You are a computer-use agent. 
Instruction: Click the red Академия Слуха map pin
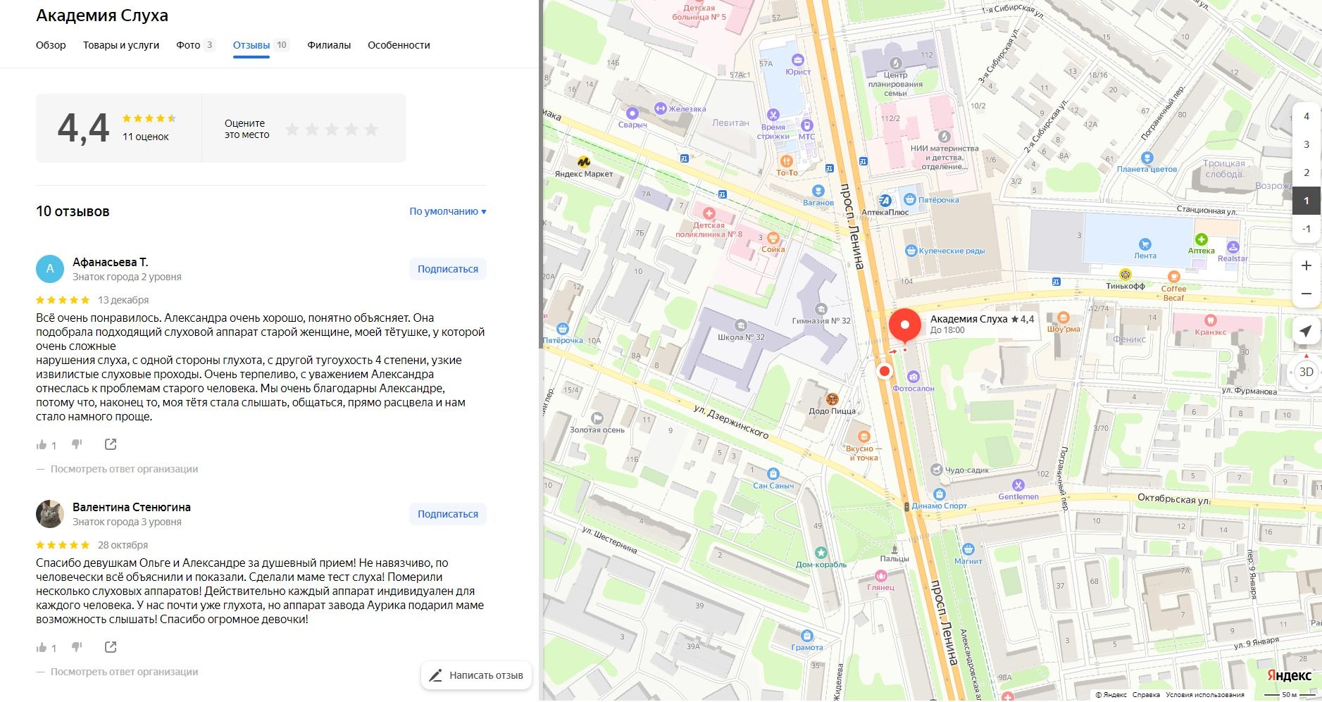point(904,326)
